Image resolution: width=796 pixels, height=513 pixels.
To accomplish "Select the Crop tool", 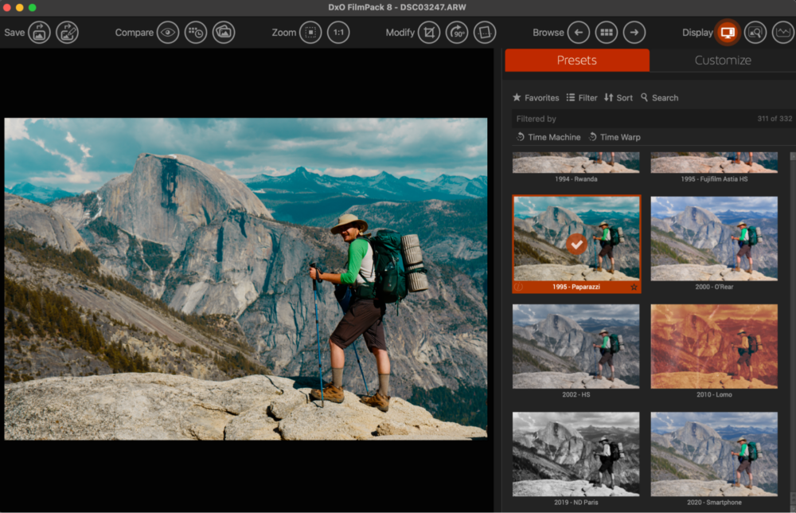I will click(x=429, y=33).
